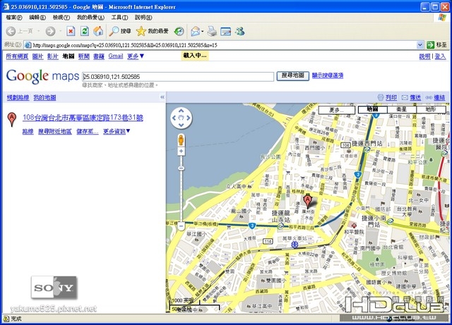Click the 路線 link under the address
This screenshot has width=452, height=325.
tap(28, 132)
